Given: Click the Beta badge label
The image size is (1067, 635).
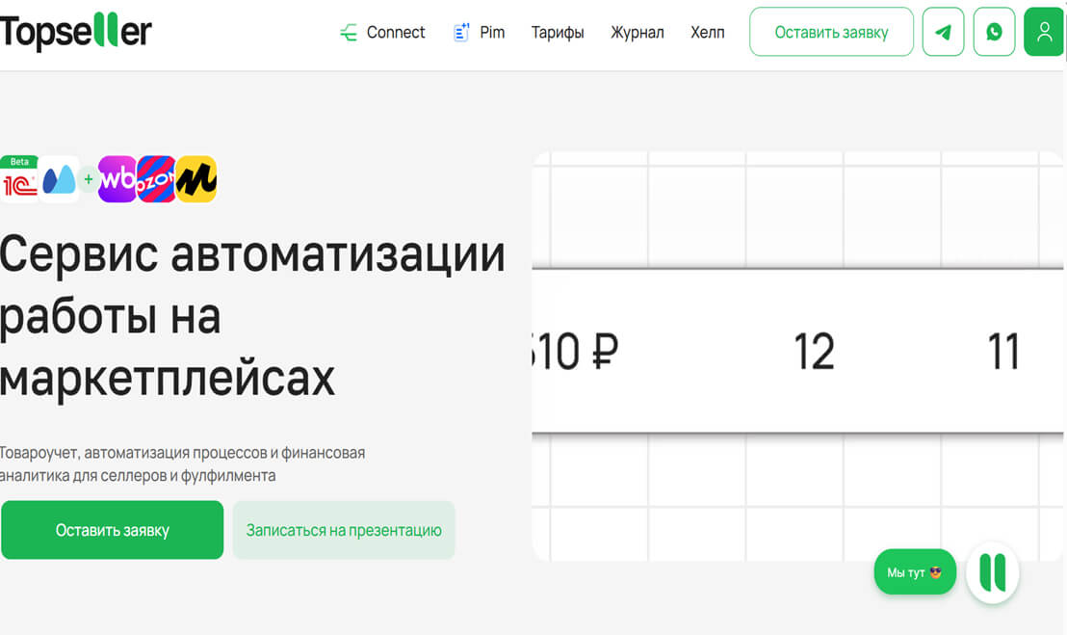Looking at the screenshot, I should (19, 161).
